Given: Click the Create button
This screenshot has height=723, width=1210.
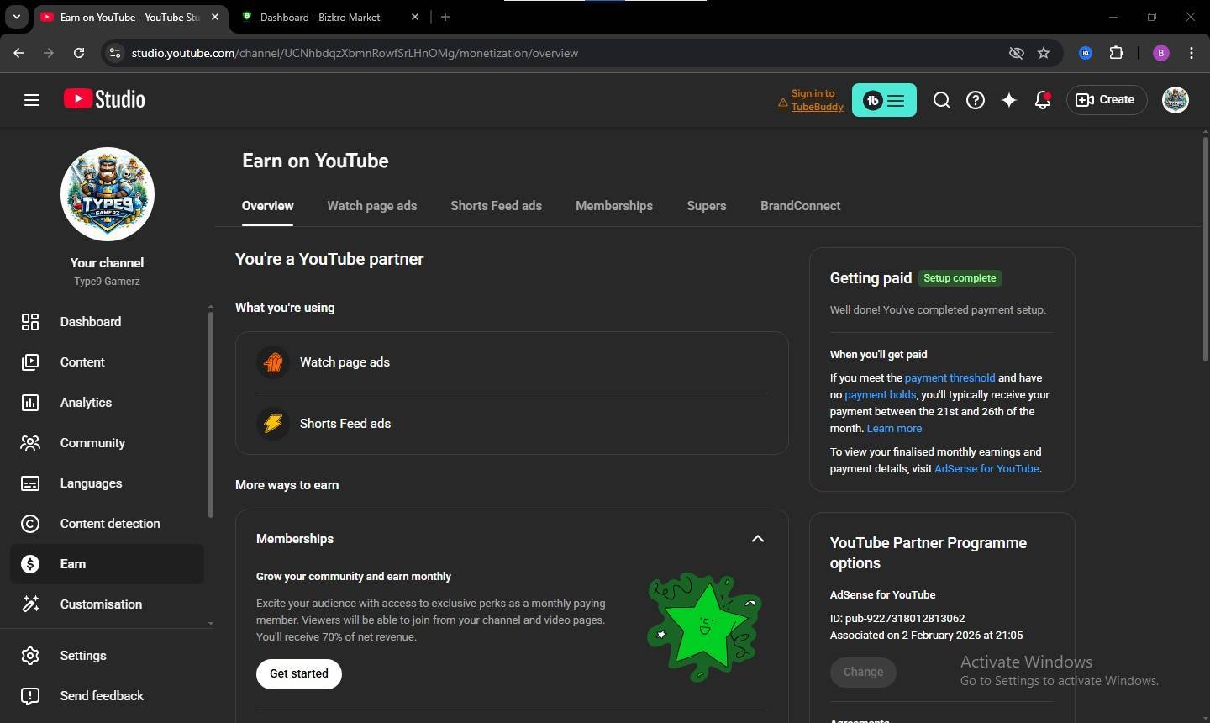Looking at the screenshot, I should tap(1106, 100).
